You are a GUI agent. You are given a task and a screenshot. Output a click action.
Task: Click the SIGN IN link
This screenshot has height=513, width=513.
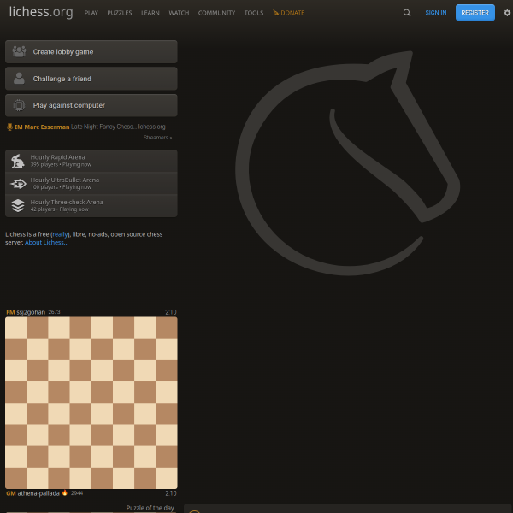coord(436,13)
